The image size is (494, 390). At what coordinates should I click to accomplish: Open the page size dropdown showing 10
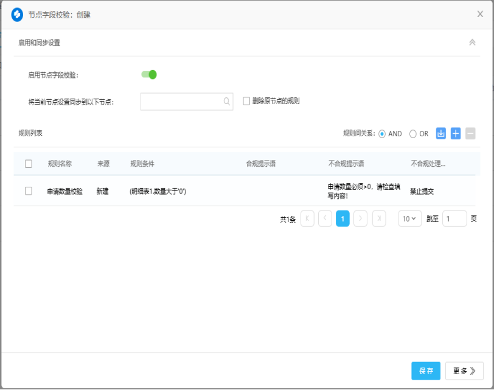tap(410, 218)
